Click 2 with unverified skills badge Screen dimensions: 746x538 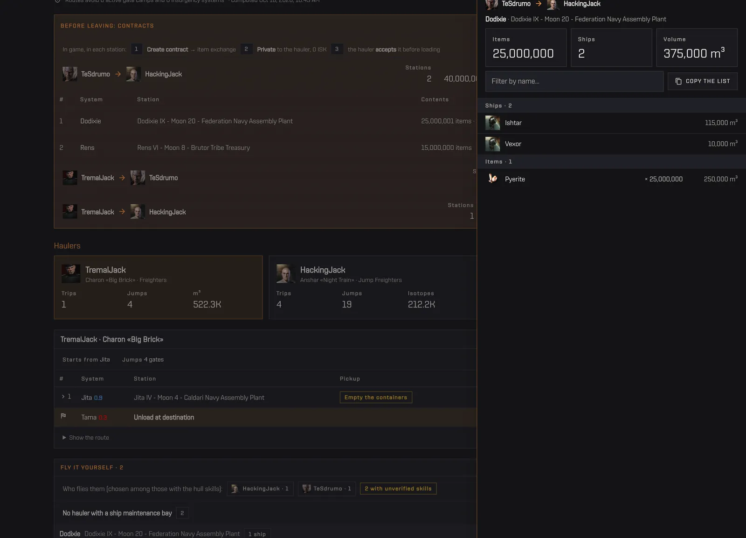(x=398, y=489)
